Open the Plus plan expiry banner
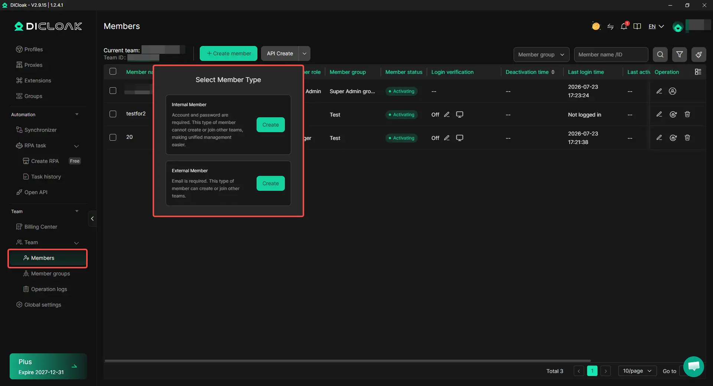Image resolution: width=713 pixels, height=386 pixels. [48, 366]
